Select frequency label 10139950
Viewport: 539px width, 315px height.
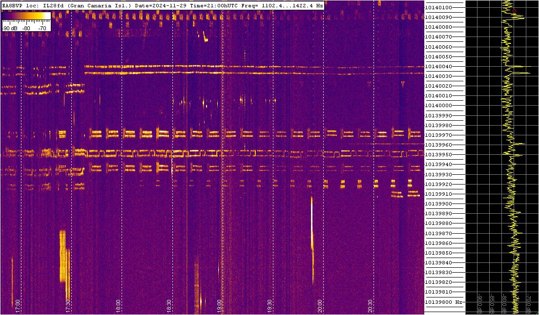pyautogui.click(x=438, y=155)
